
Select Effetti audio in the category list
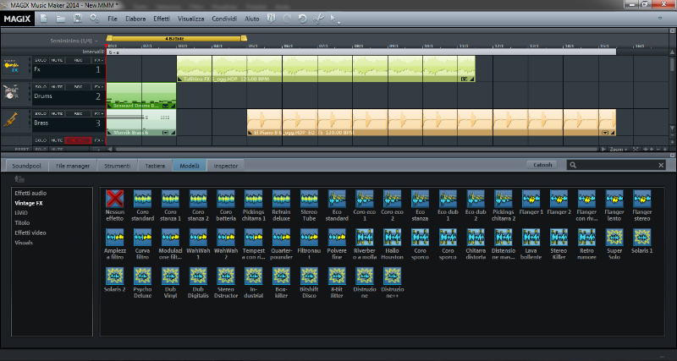click(x=30, y=193)
